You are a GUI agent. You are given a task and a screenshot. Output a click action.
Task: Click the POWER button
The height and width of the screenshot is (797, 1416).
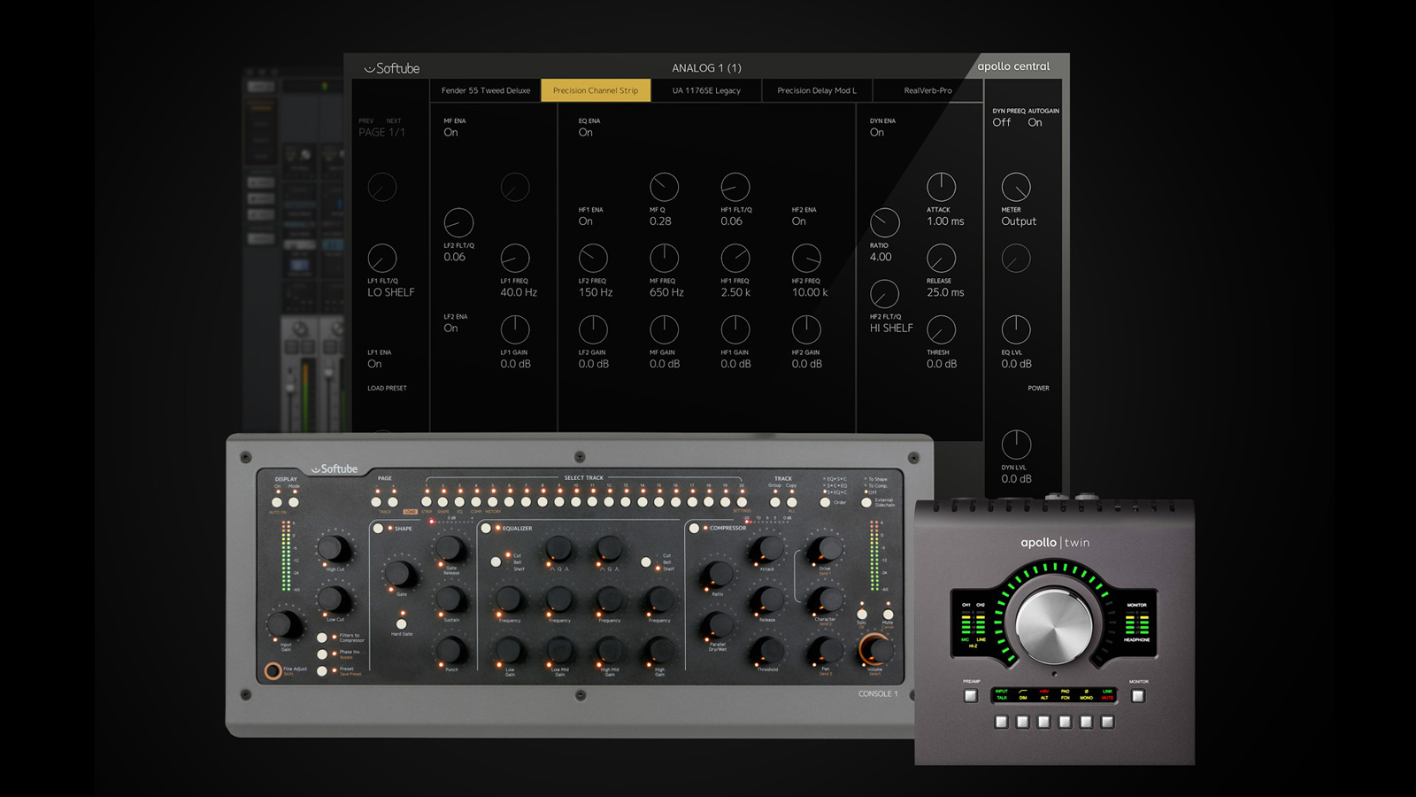pos(1039,388)
